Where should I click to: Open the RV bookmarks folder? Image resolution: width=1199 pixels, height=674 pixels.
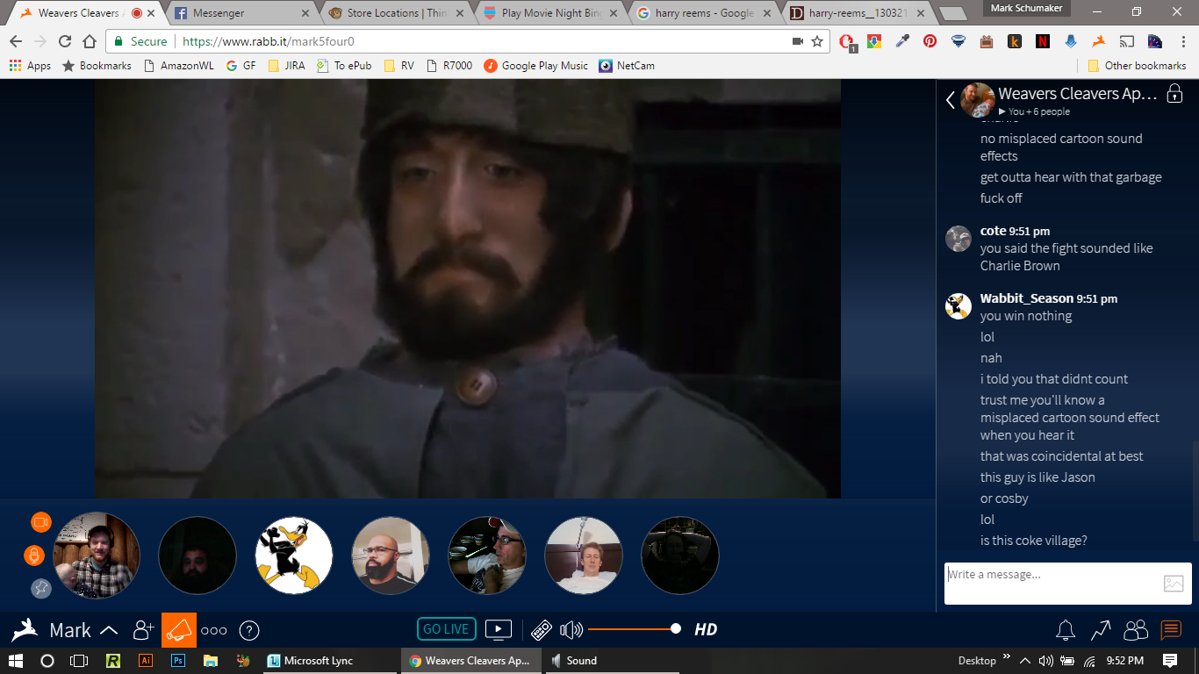coord(398,66)
